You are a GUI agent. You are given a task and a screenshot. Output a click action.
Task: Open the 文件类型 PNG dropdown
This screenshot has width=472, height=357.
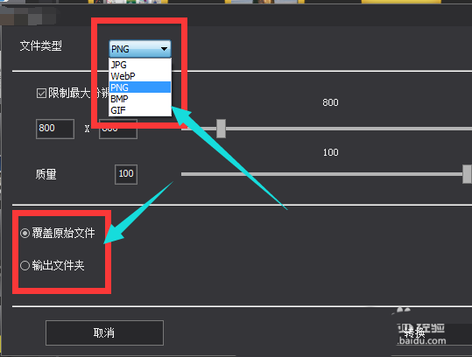tap(140, 49)
